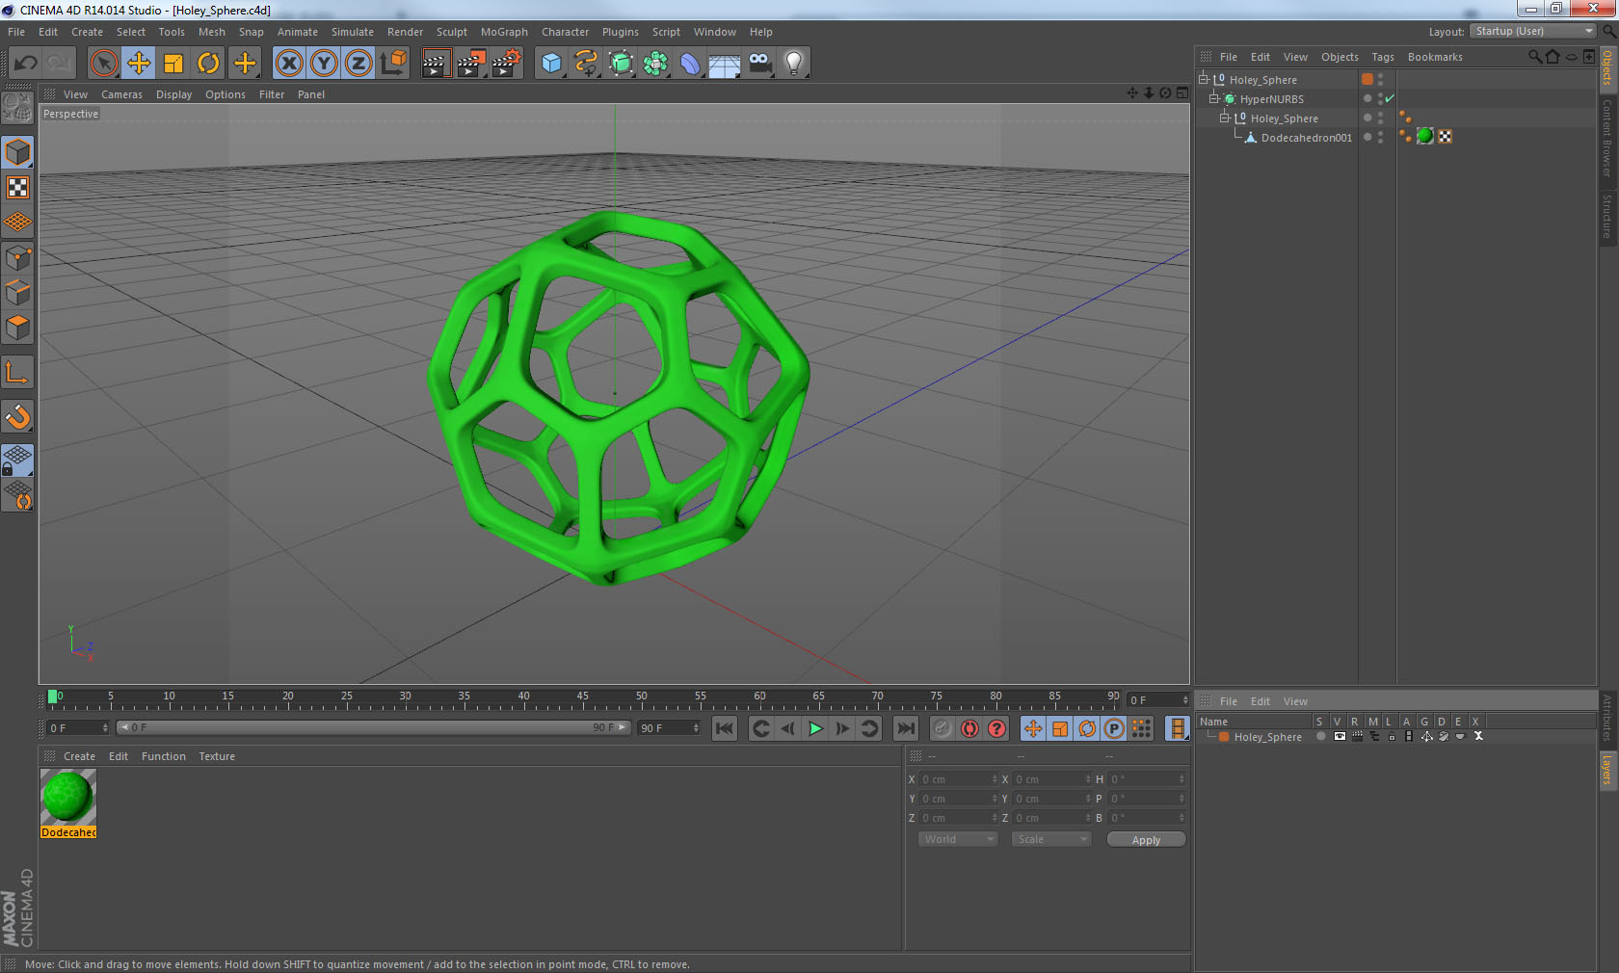Image resolution: width=1619 pixels, height=973 pixels.
Task: Click the Apply button
Action: coord(1146,840)
